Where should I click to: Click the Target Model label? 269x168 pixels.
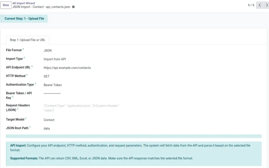pyautogui.click(x=15, y=120)
